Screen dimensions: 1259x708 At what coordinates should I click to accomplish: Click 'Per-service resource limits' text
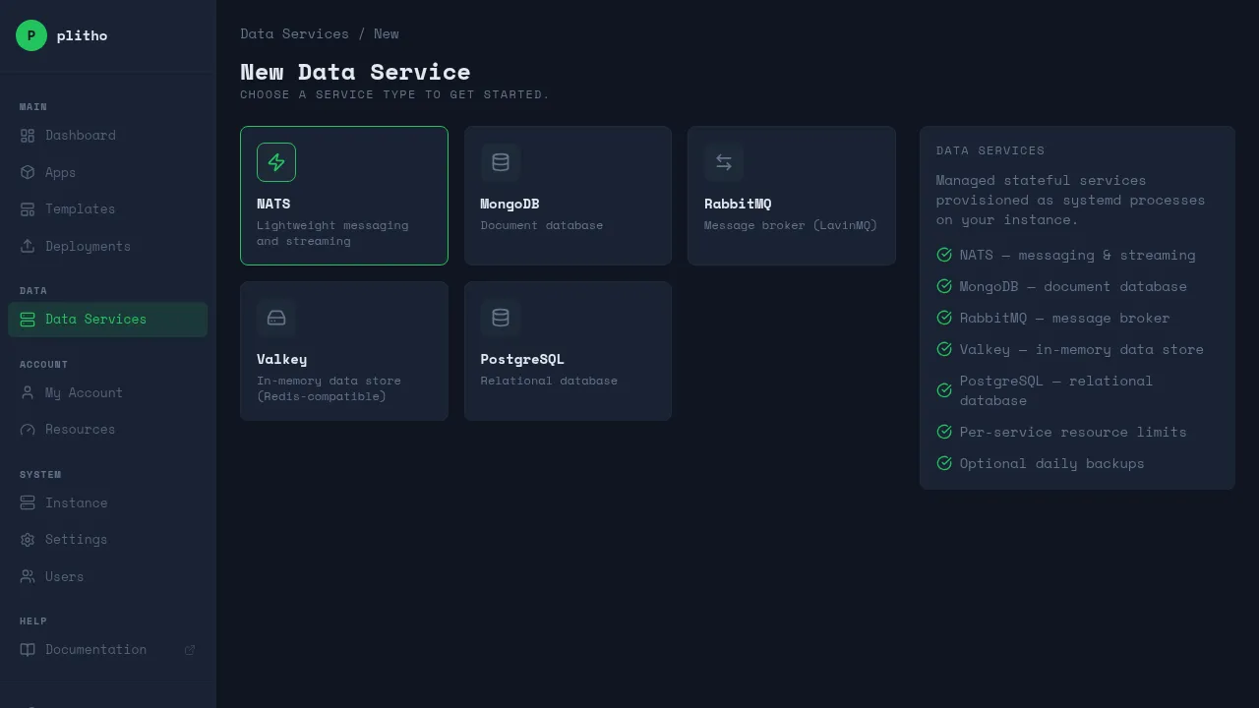[x=1073, y=432]
